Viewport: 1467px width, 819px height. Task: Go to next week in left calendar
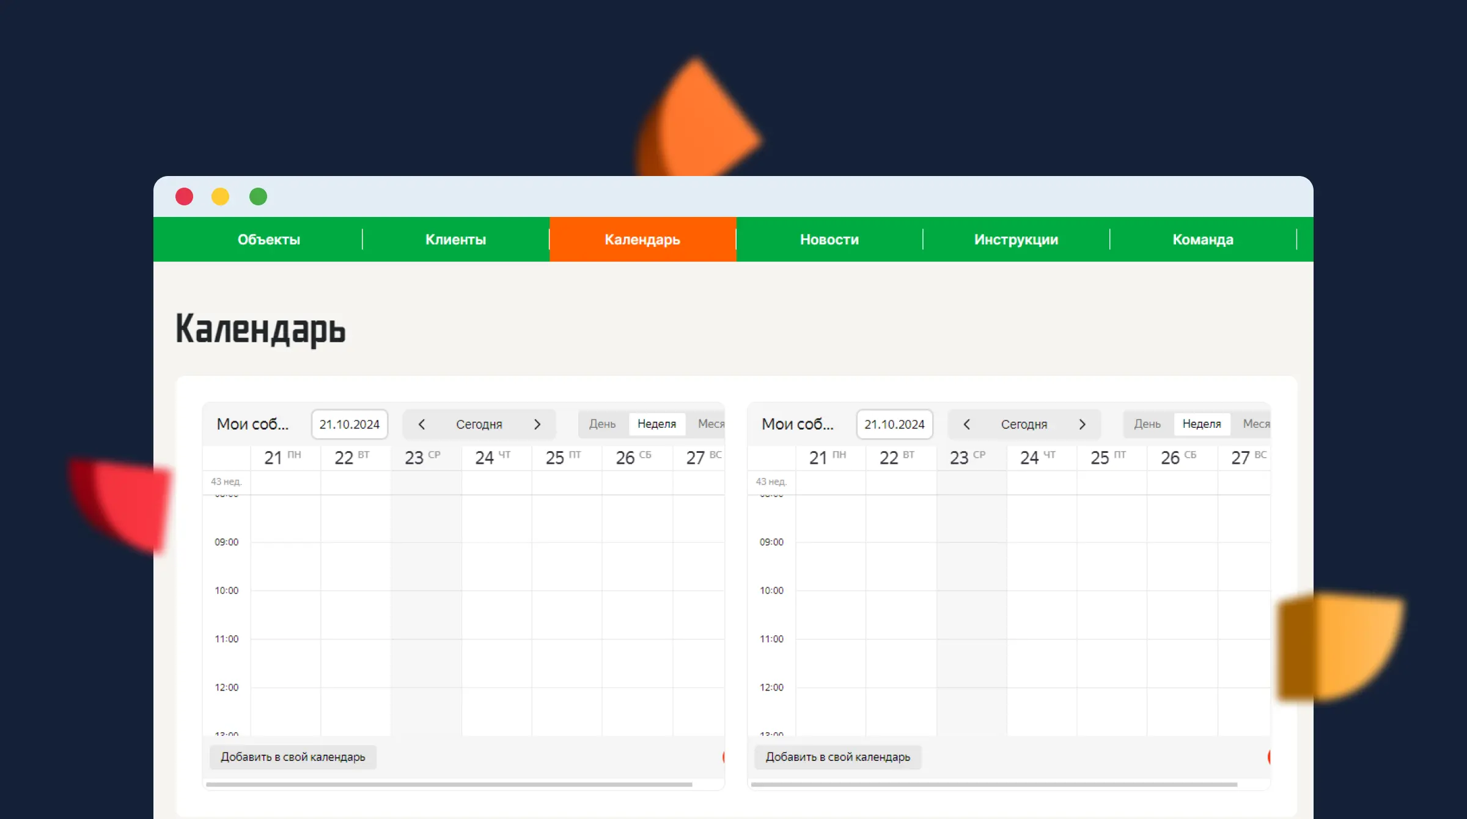coord(537,424)
